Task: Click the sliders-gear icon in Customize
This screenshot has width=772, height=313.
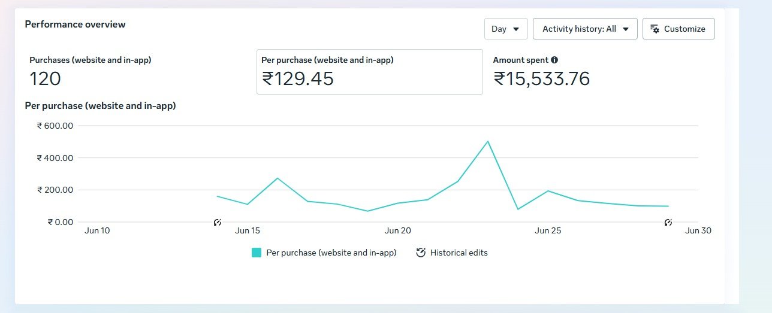Action: pos(655,29)
